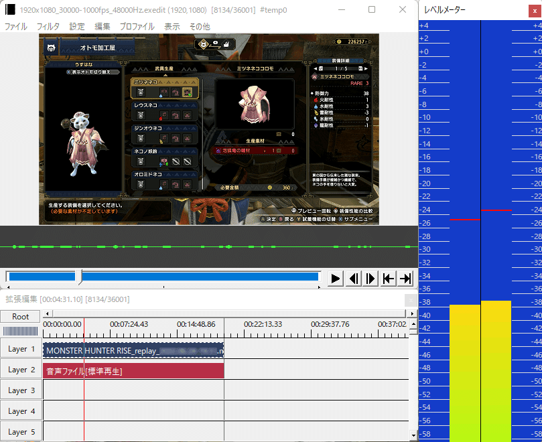Viewport: 542px width, 442px height.
Task: Click the horizontal timeline scrollbar track
Action: click(230, 314)
